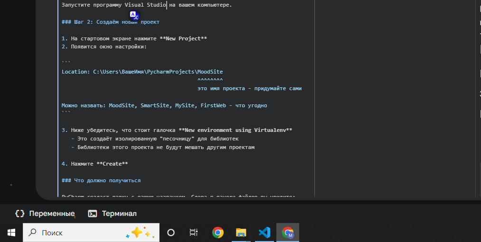Open Task View on the taskbar

point(194,233)
